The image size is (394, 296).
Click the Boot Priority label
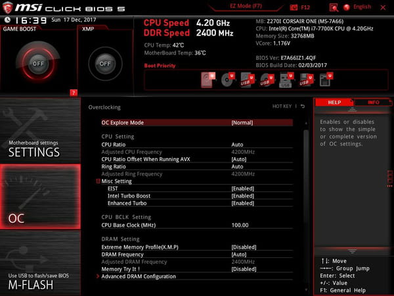click(160, 66)
